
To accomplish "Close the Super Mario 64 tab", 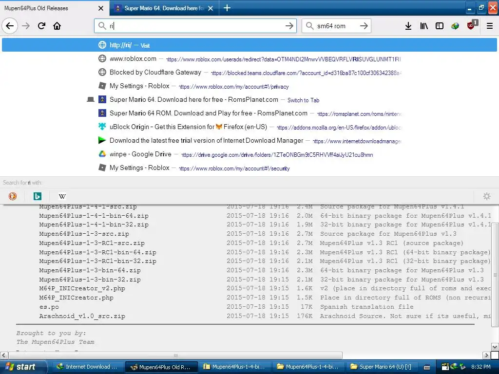I will point(211,8).
